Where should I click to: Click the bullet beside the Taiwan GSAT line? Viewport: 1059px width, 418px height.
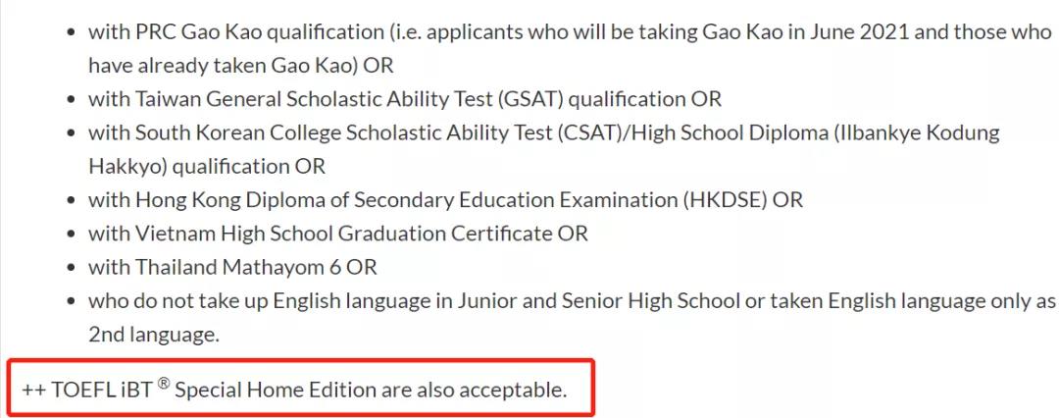click(x=72, y=100)
